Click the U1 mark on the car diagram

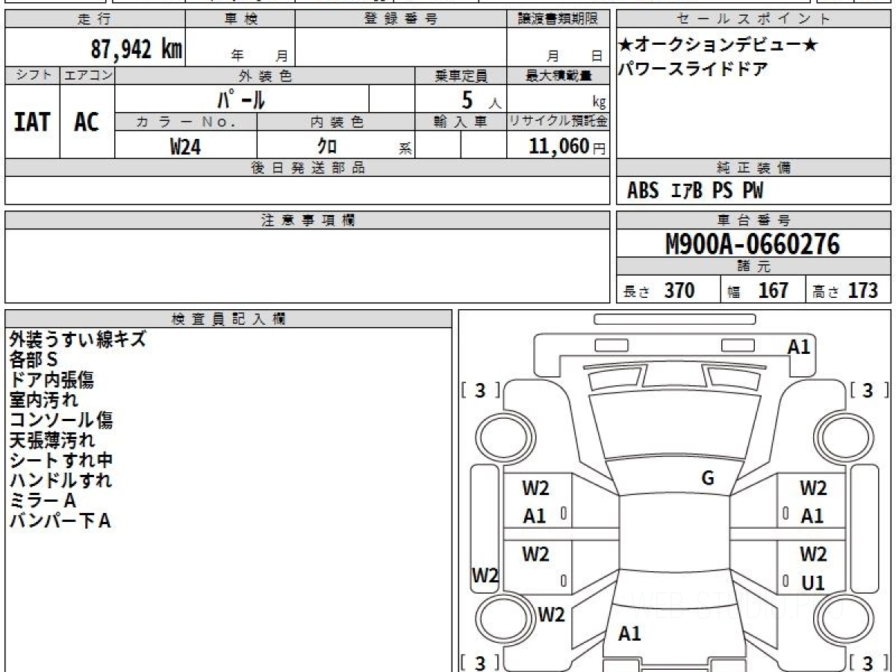[x=813, y=583]
